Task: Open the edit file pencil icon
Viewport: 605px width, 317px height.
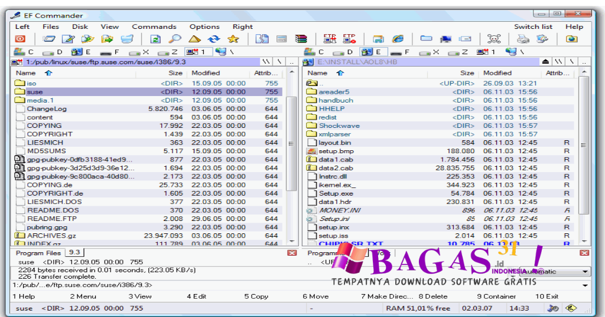Action: tap(69, 39)
